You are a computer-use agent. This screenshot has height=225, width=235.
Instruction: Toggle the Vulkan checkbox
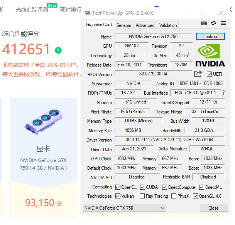click(118, 196)
